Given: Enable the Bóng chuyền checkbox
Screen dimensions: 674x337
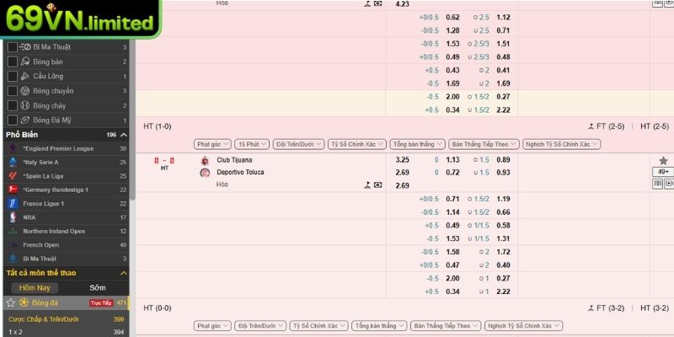Looking at the screenshot, I should click(13, 91).
